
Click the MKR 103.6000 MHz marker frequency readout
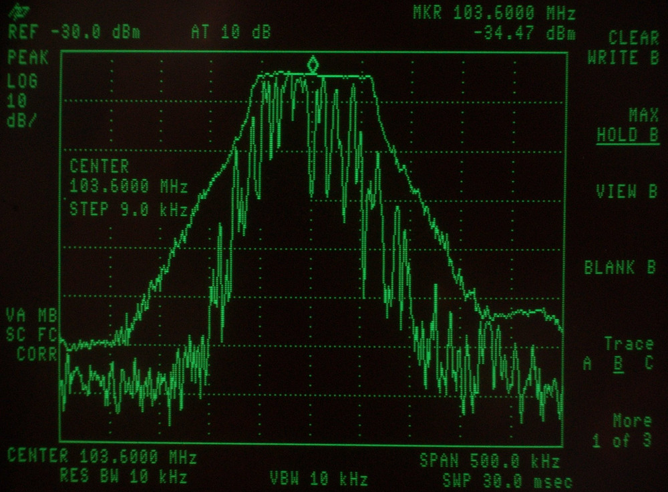(x=494, y=13)
